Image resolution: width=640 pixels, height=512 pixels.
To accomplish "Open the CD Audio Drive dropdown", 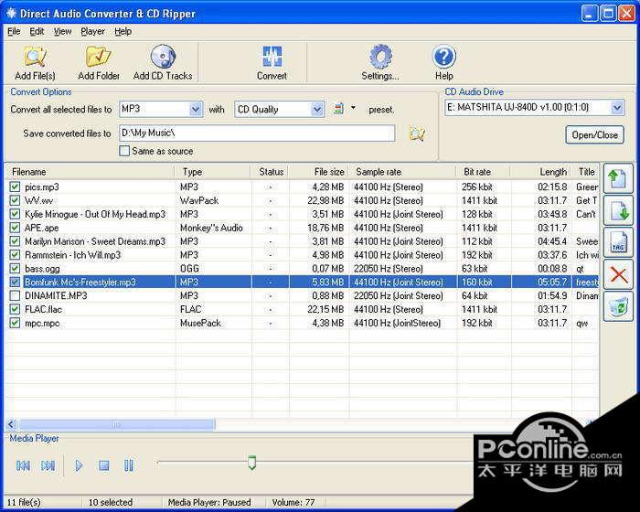I will [x=617, y=108].
